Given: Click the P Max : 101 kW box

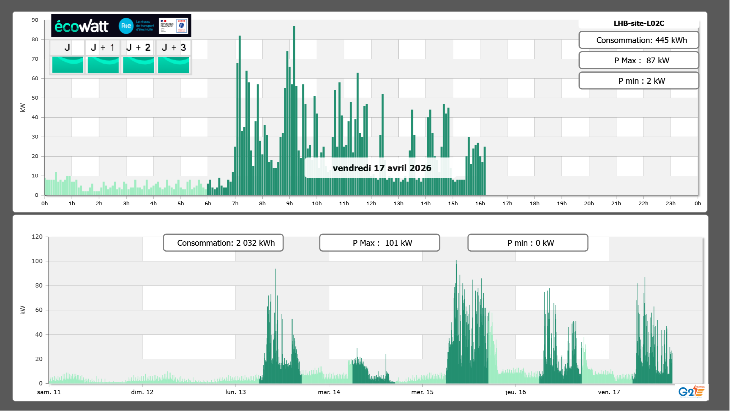Looking at the screenshot, I should point(379,243).
